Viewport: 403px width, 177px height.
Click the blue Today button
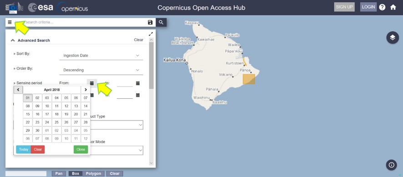tap(23, 149)
